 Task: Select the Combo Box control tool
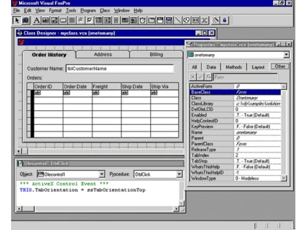[x=99, y=20]
